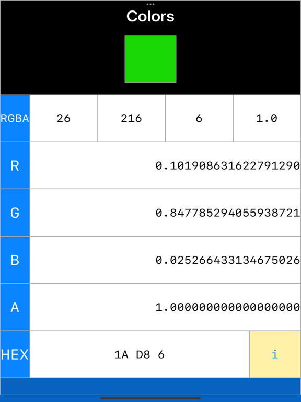The width and height of the screenshot is (301, 402).
Task: Select the red value field showing 26
Action: [x=64, y=118]
